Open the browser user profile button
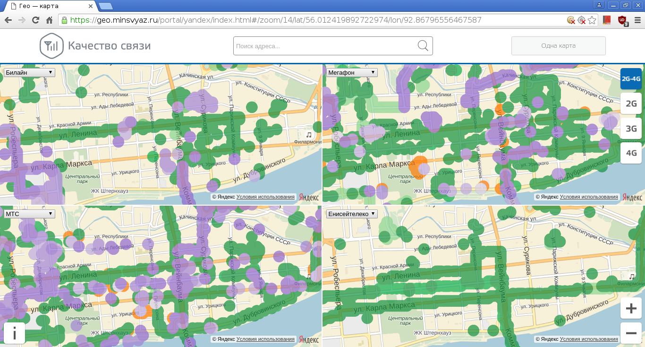Screen dimensions: 645x347 (599, 5)
